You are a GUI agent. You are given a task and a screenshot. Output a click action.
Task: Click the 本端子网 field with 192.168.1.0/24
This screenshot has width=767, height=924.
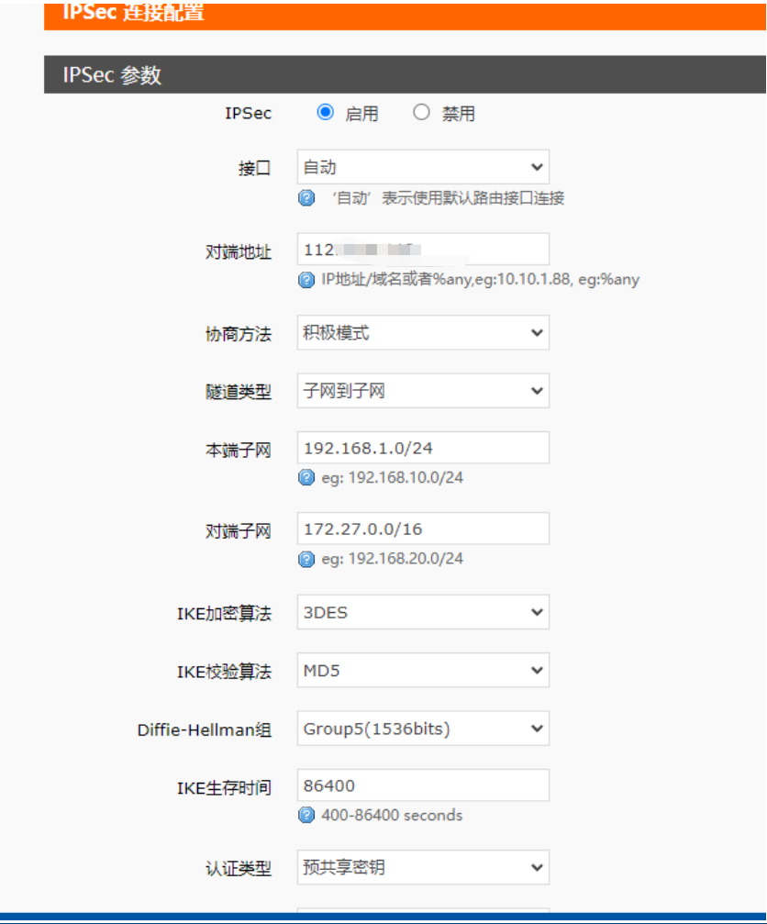click(423, 448)
